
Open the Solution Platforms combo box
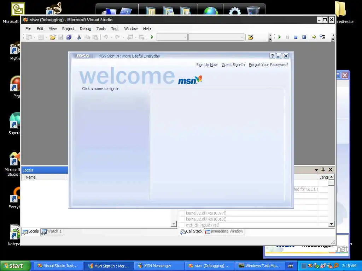click(x=216, y=37)
